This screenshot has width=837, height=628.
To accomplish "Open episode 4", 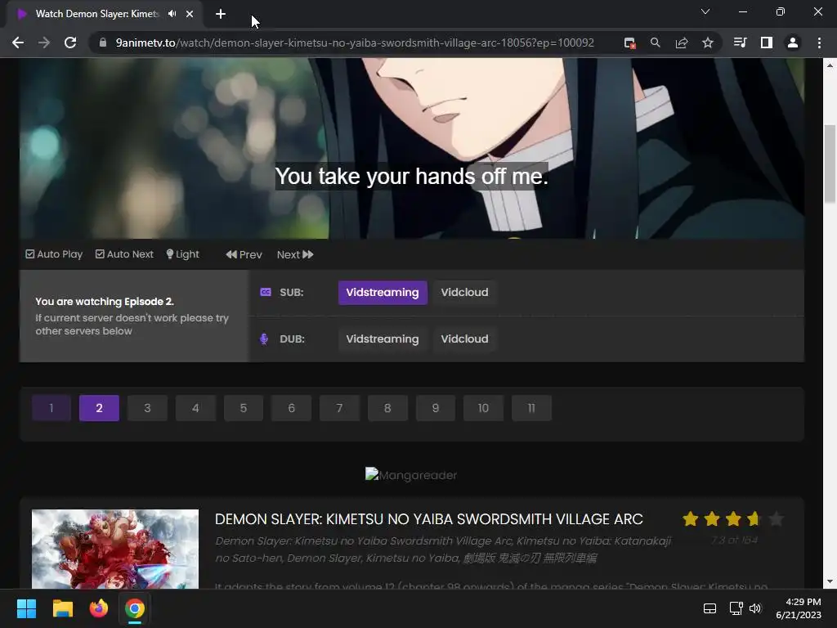I will [x=195, y=408].
